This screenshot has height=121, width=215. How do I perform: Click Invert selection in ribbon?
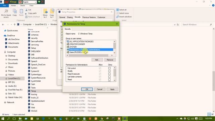click(124, 17)
